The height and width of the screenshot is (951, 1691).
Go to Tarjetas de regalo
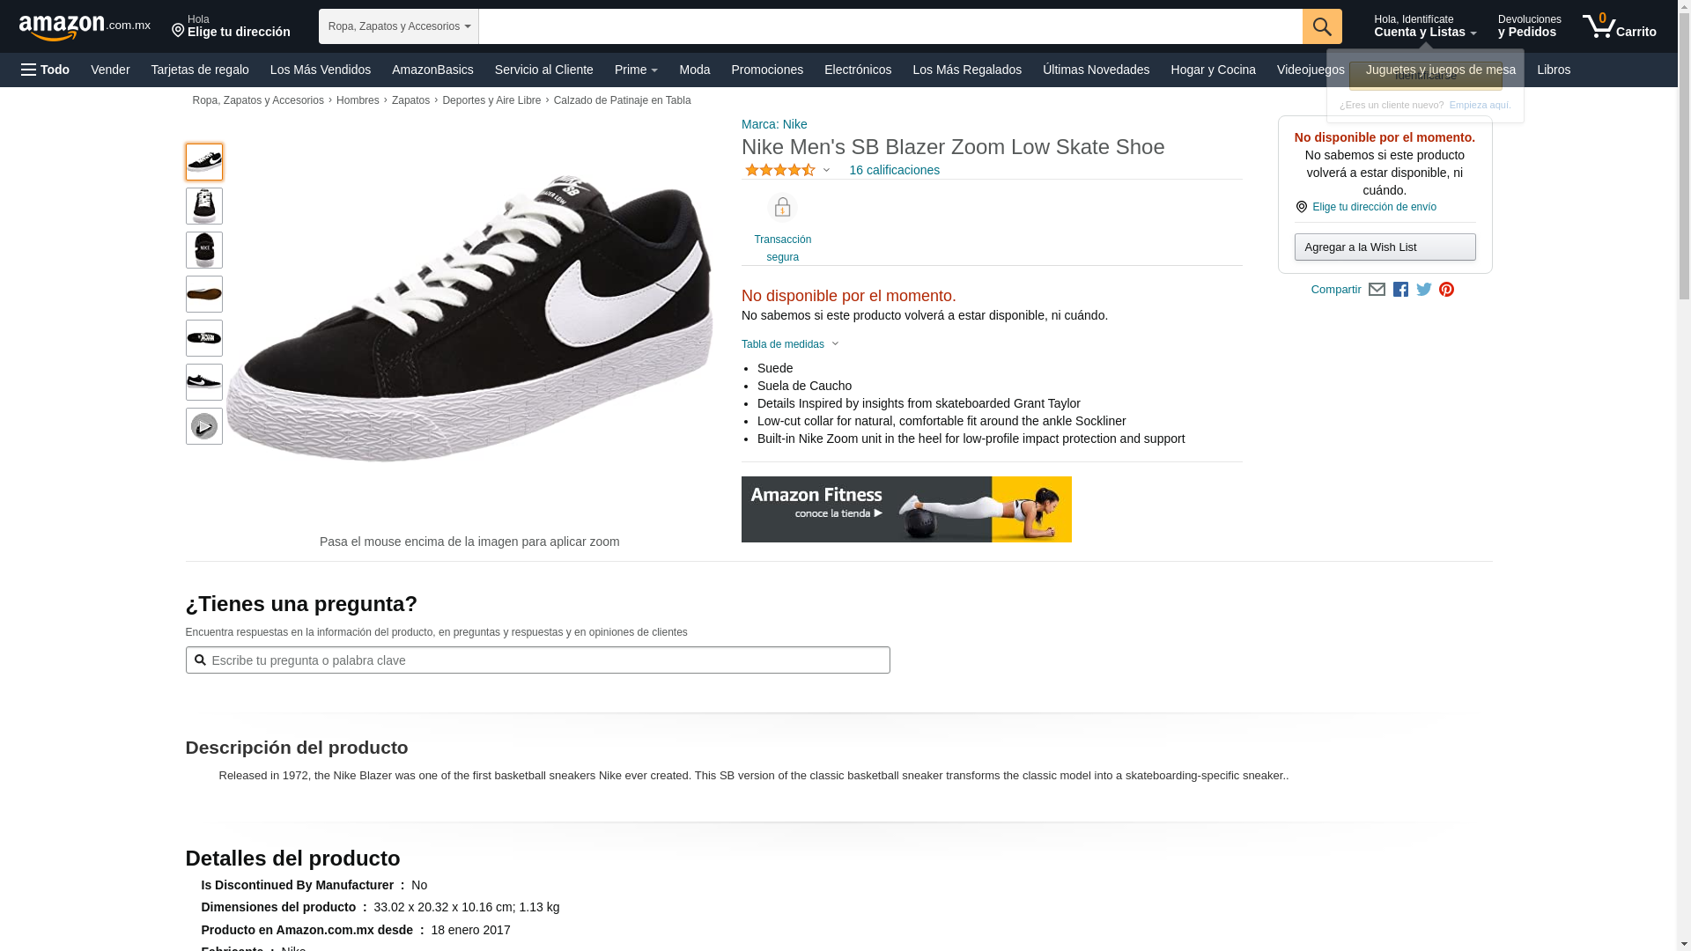(x=199, y=70)
